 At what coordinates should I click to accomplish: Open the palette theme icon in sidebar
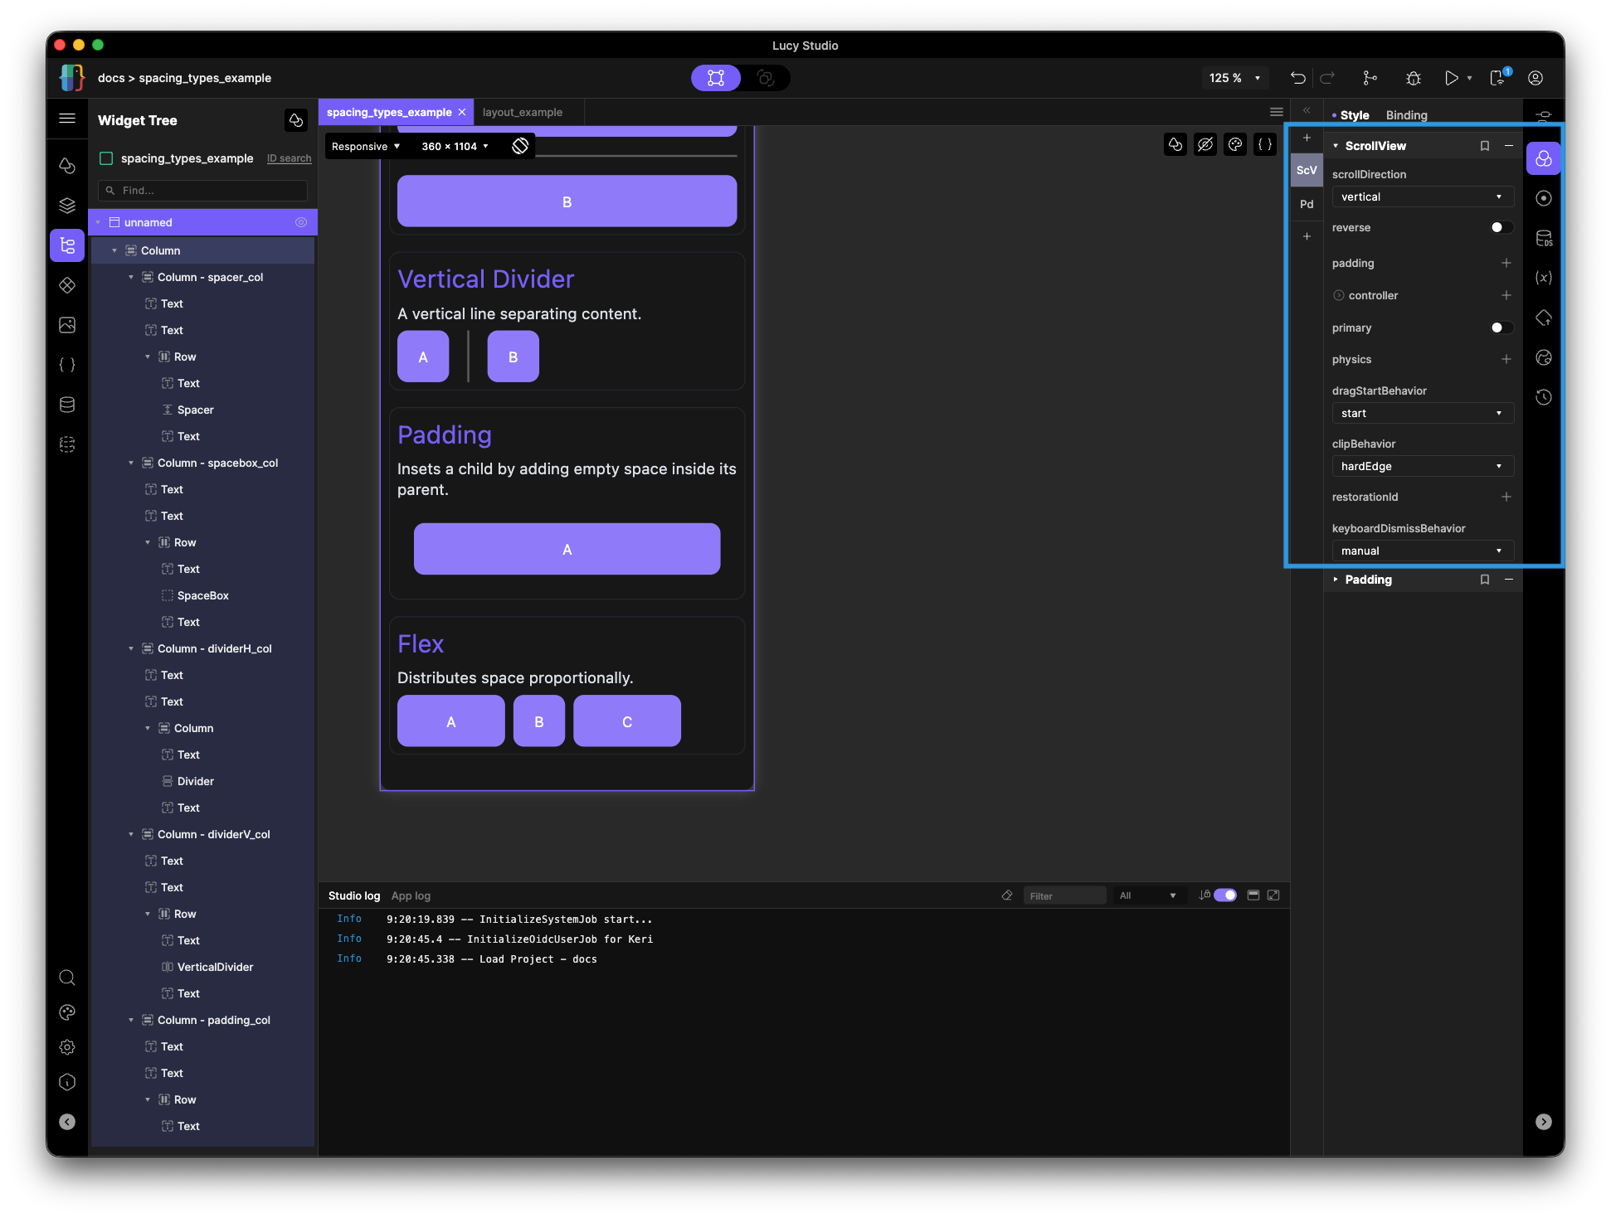67,1012
